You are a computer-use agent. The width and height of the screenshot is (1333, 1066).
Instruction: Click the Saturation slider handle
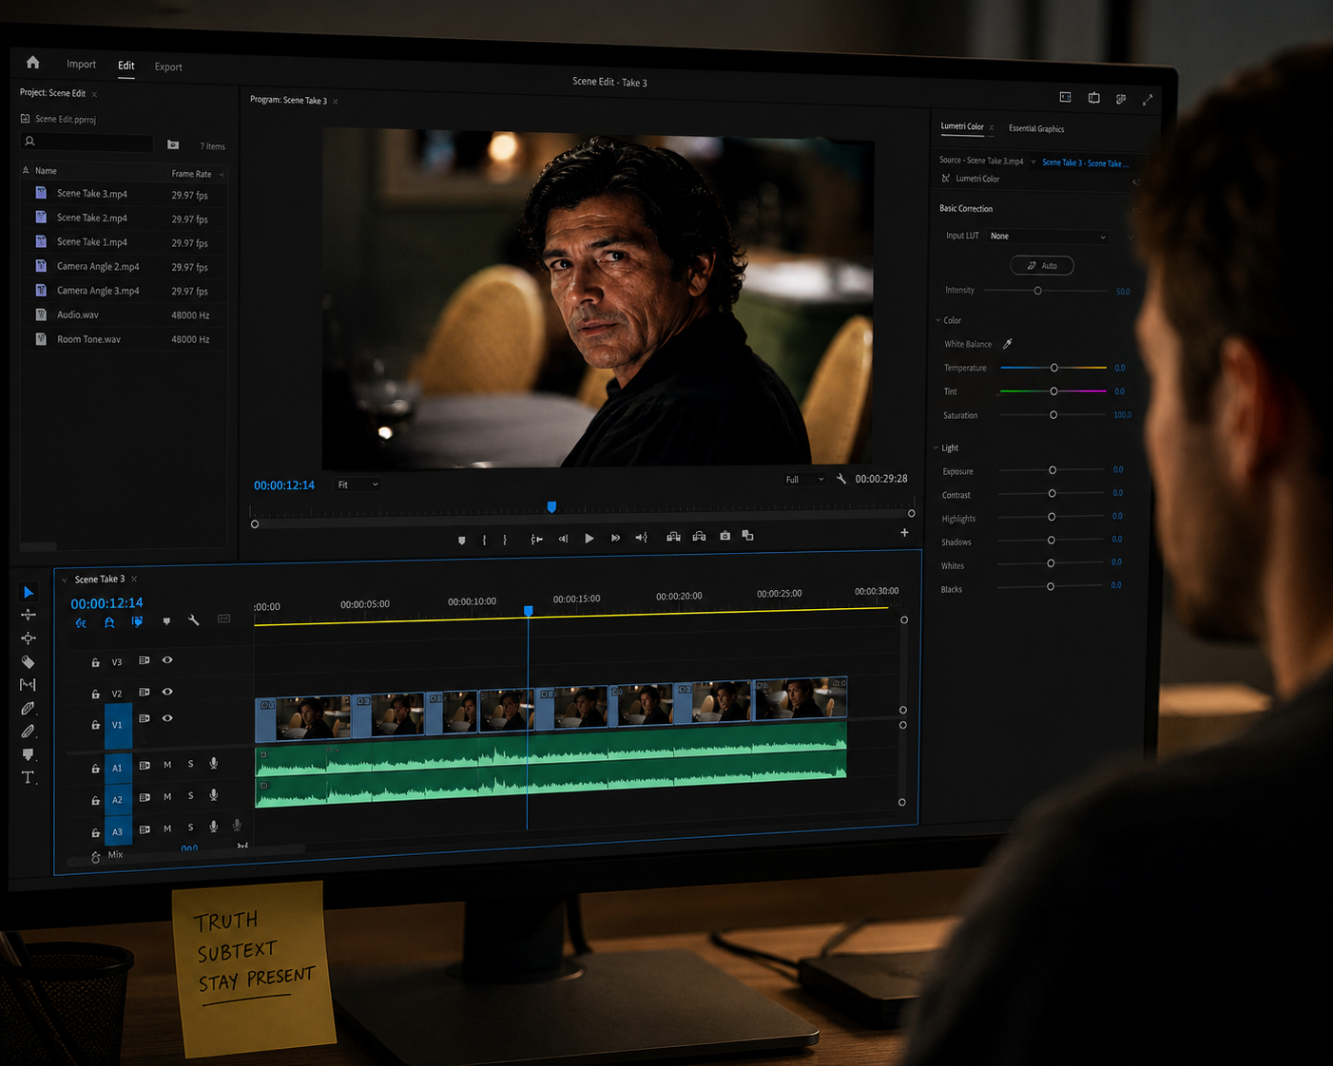(x=1053, y=415)
